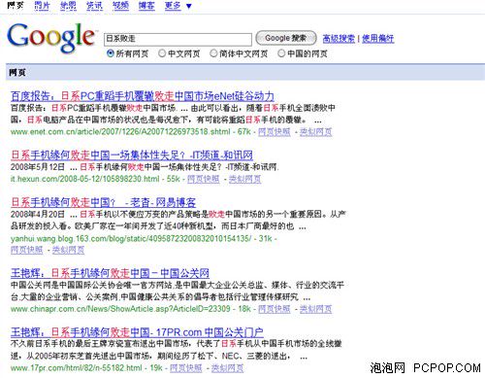
Task: Open result 百度报告: 日系PC重蹈手机覆辙
Action: (143, 96)
